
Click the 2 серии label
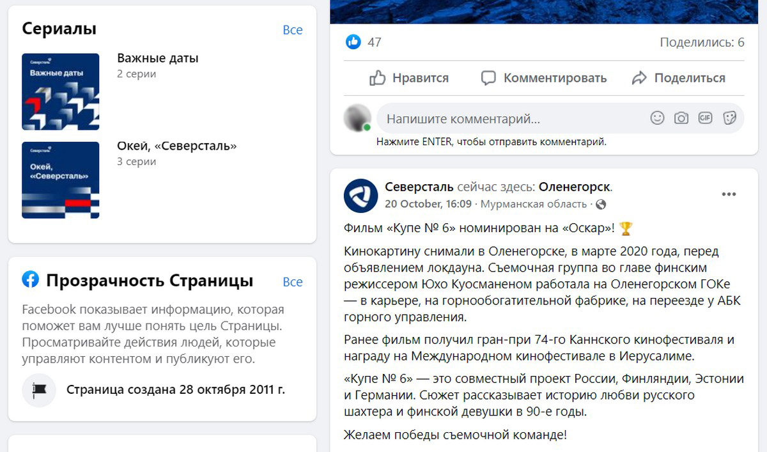click(x=137, y=74)
